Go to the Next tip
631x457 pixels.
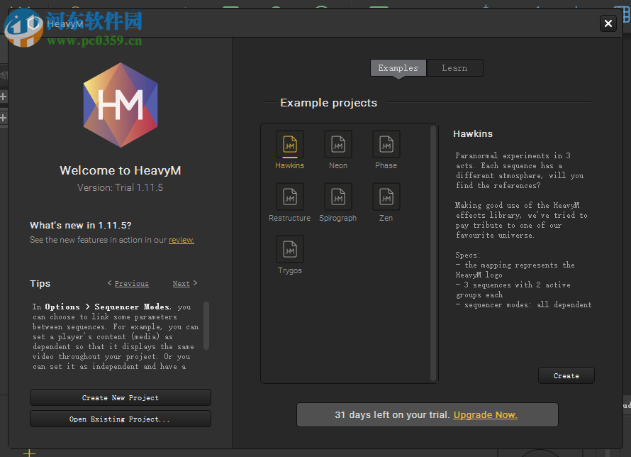(181, 283)
